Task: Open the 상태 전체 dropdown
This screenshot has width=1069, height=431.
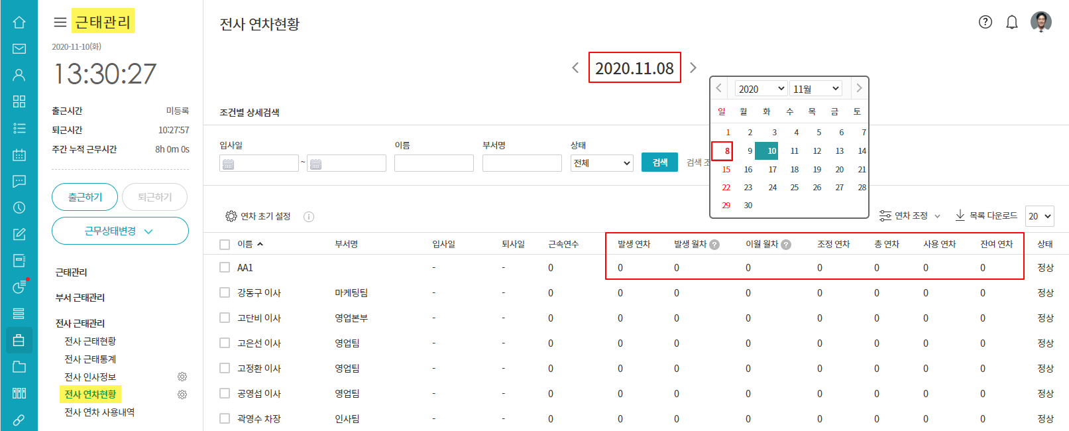Action: coord(602,163)
